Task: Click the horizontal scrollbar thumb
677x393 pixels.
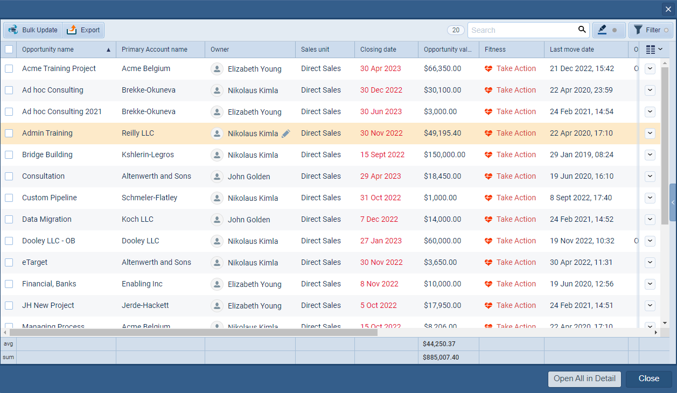Action: [193, 333]
